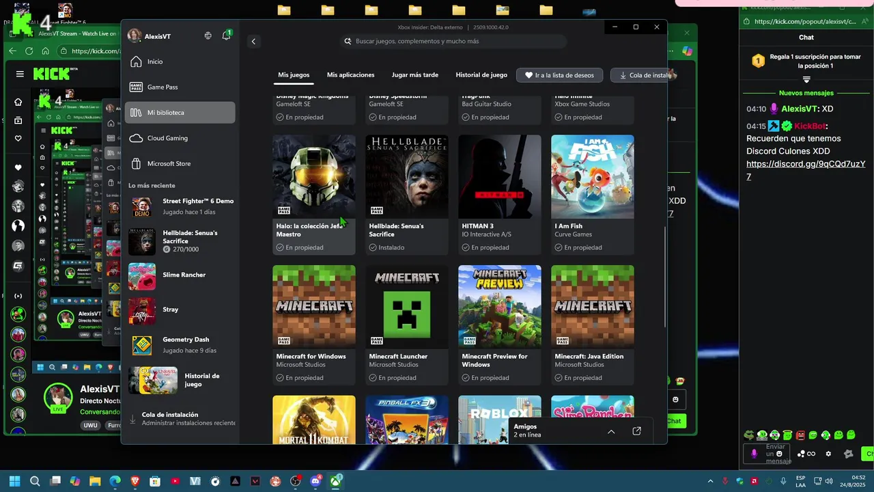Viewport: 874px width, 492px height.
Task: Open Minecraft for Windows tile
Action: [314, 325]
